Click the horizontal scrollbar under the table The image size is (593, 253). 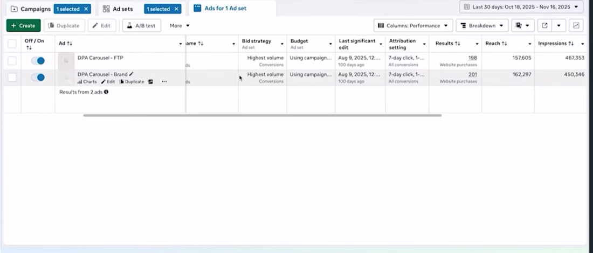[263, 115]
